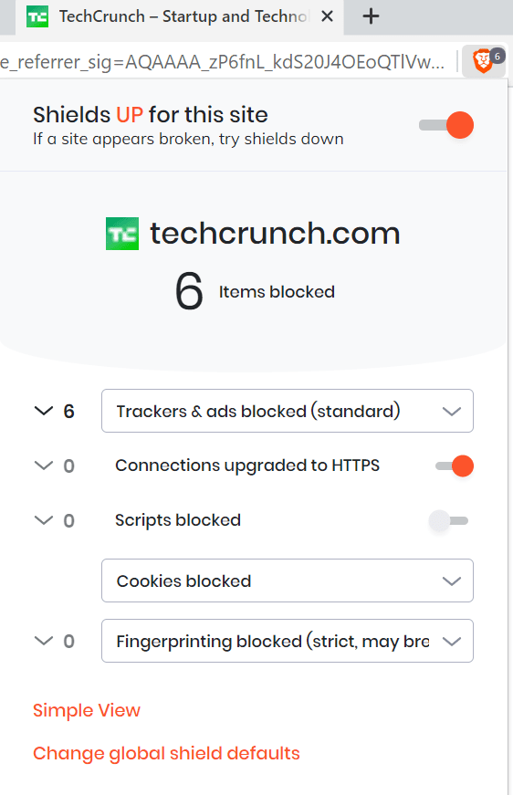Enable the Scripts blocked toggle
The width and height of the screenshot is (513, 795).
click(x=448, y=520)
